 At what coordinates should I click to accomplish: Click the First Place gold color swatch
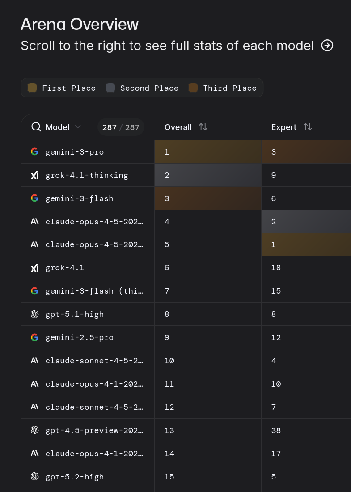[32, 88]
